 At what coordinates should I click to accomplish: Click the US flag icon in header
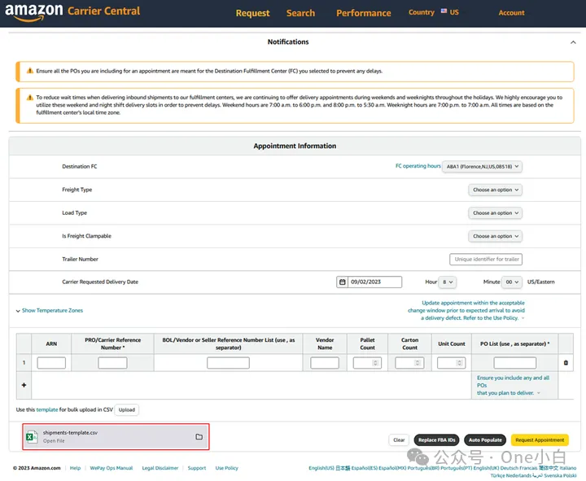coord(444,11)
